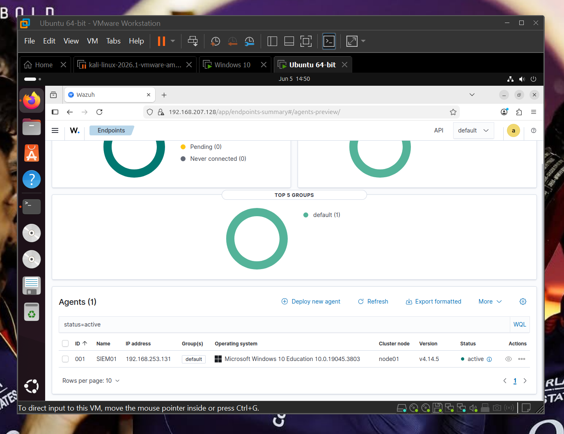Open Firefox from the Ubuntu dock
The image size is (564, 434).
point(32,100)
